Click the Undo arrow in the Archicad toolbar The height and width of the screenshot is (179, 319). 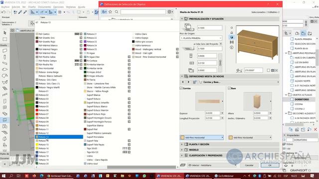(x=3, y=12)
